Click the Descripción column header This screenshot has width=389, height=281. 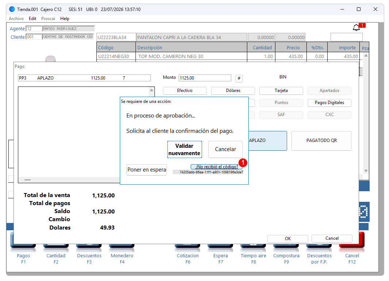pyautogui.click(x=191, y=47)
